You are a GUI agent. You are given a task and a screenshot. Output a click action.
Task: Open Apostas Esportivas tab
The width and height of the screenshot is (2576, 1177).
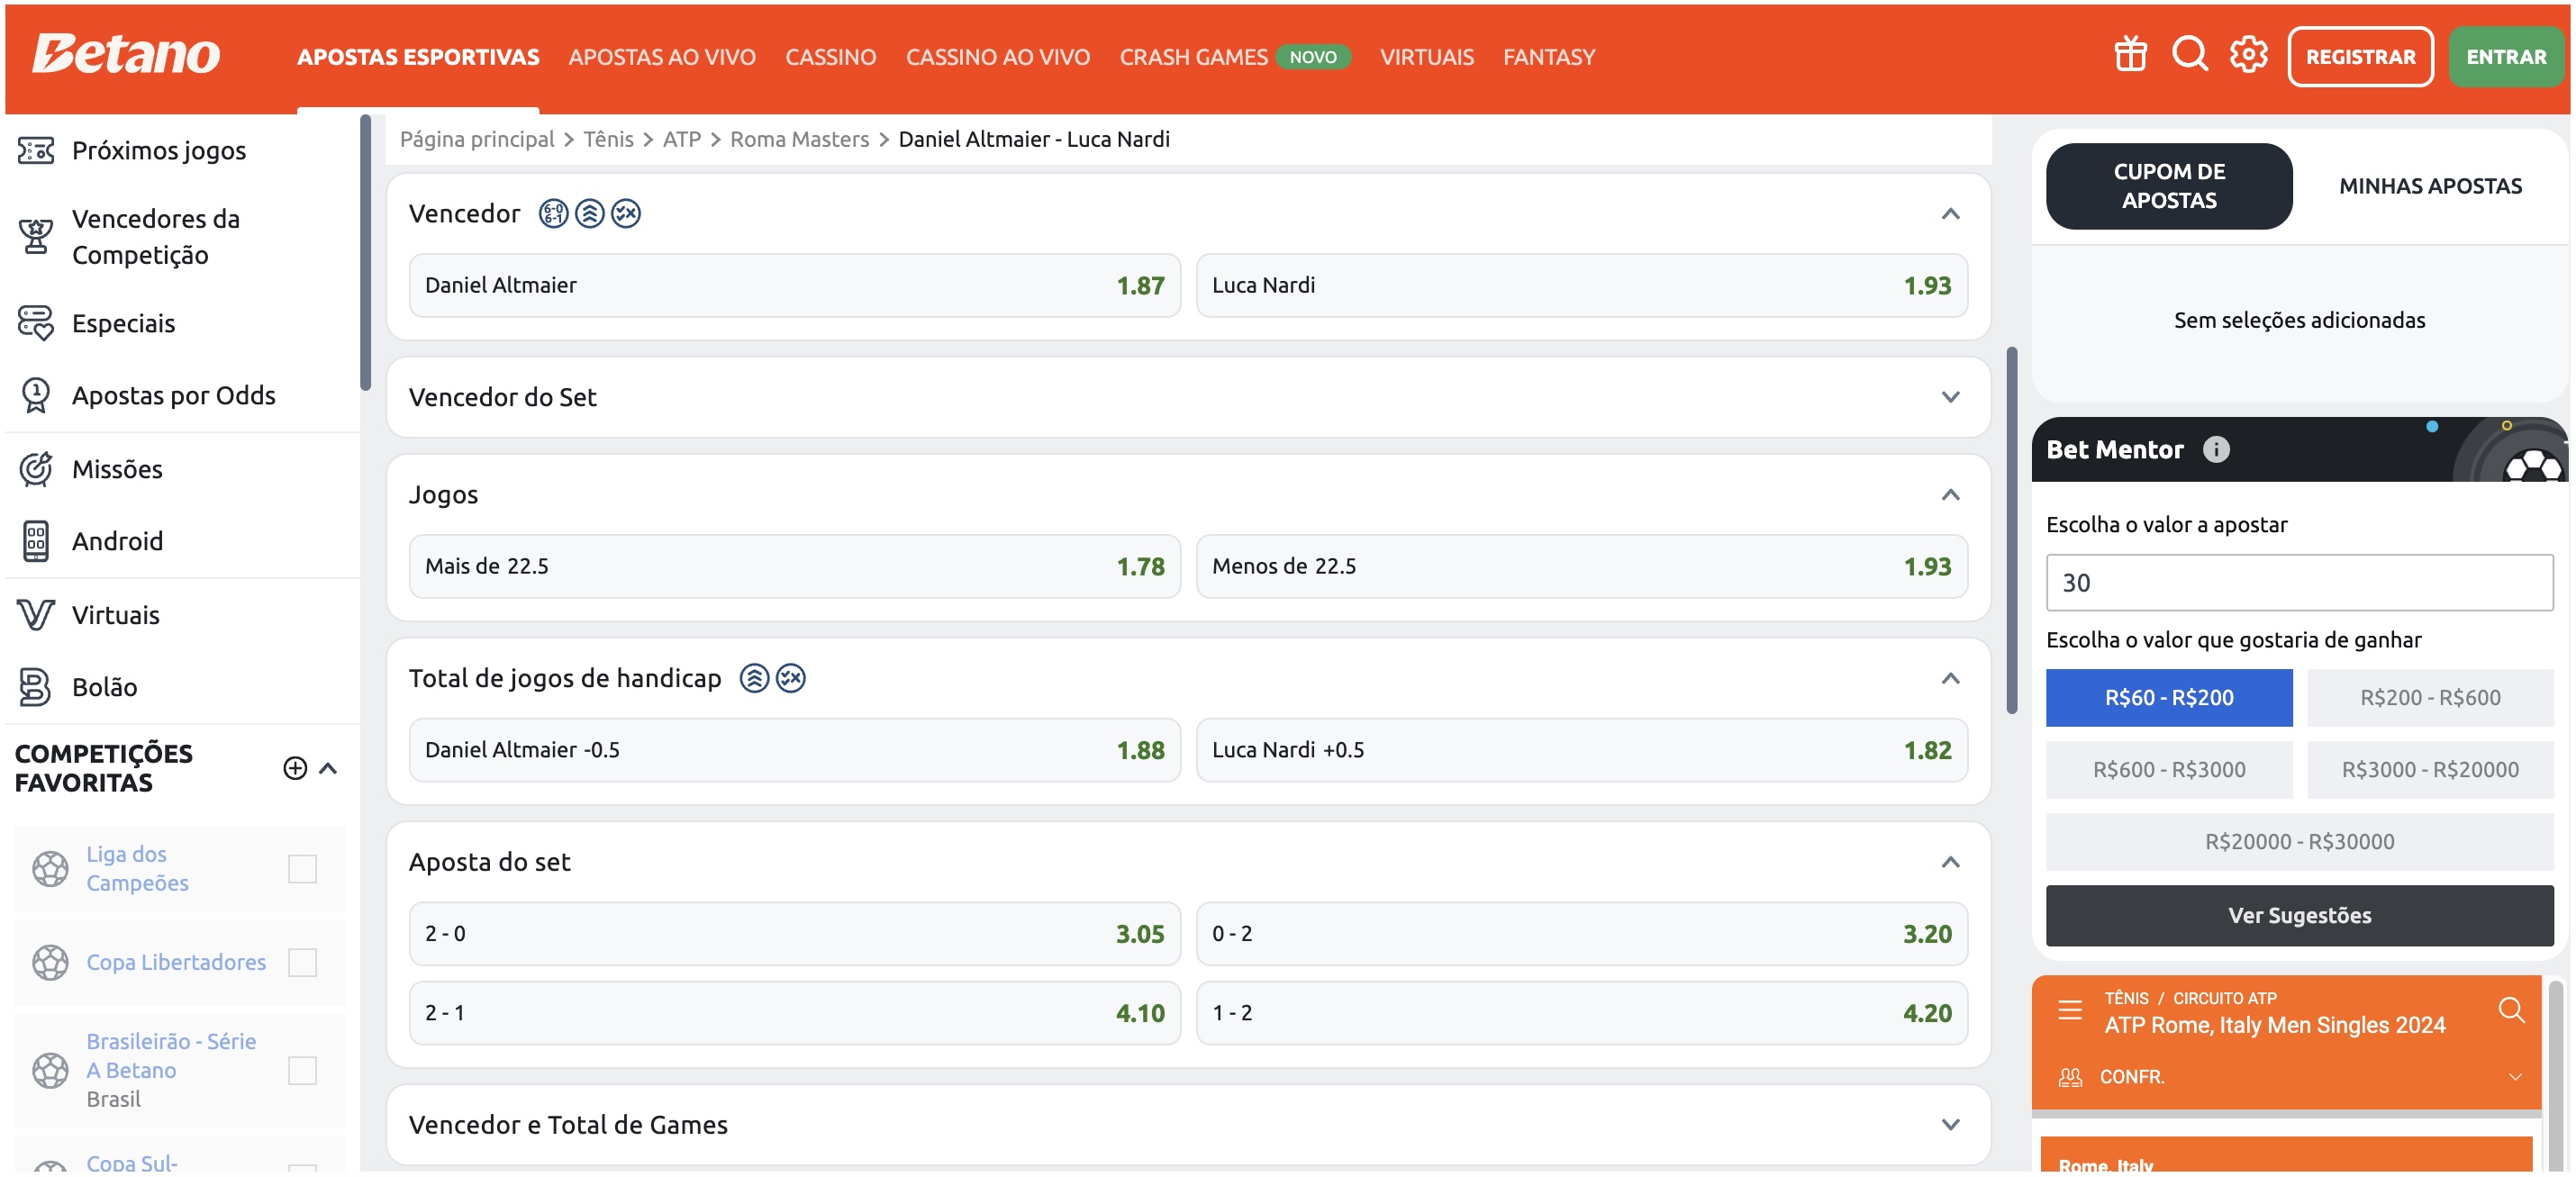tap(418, 57)
